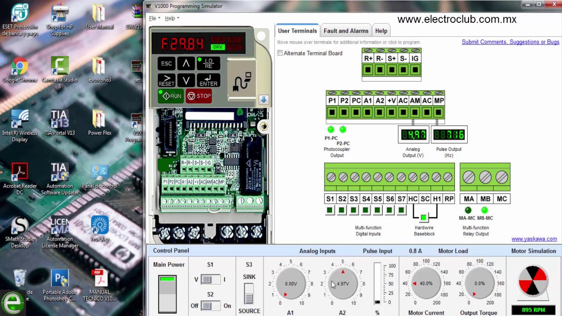562x316 pixels.
Task: Click the A1 analog input dial
Action: pos(291,284)
